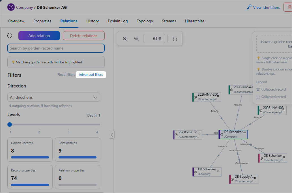
Task: Click the '4 outgoing relations, 5 incoming relations' text
Action: click(40, 106)
